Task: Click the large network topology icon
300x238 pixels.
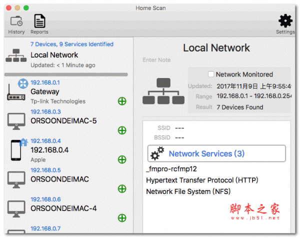Action: [x=162, y=91]
